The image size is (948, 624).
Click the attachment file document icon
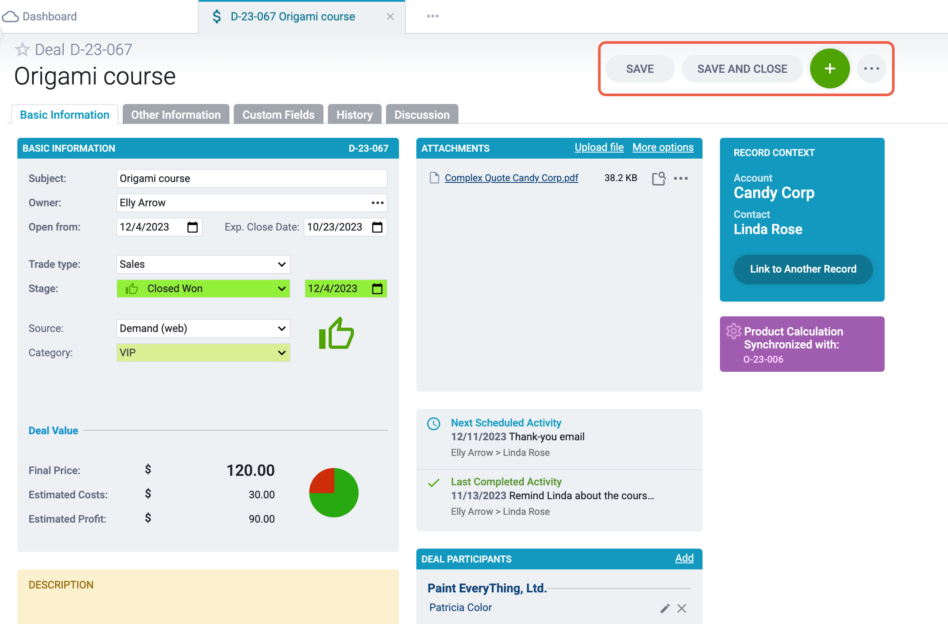[434, 178]
